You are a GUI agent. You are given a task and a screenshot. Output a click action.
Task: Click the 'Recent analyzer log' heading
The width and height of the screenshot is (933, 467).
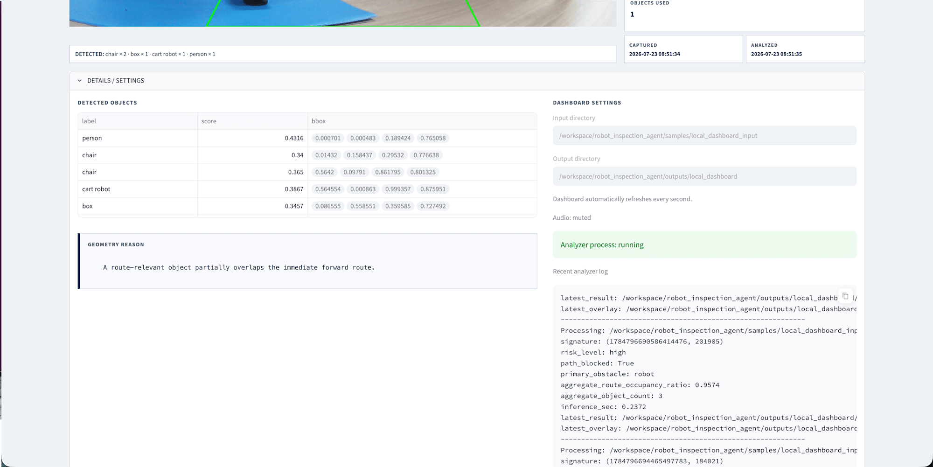tap(580, 272)
